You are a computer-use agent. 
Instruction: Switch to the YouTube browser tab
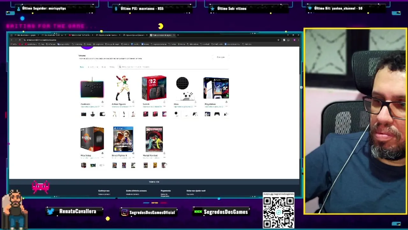(x=81, y=35)
